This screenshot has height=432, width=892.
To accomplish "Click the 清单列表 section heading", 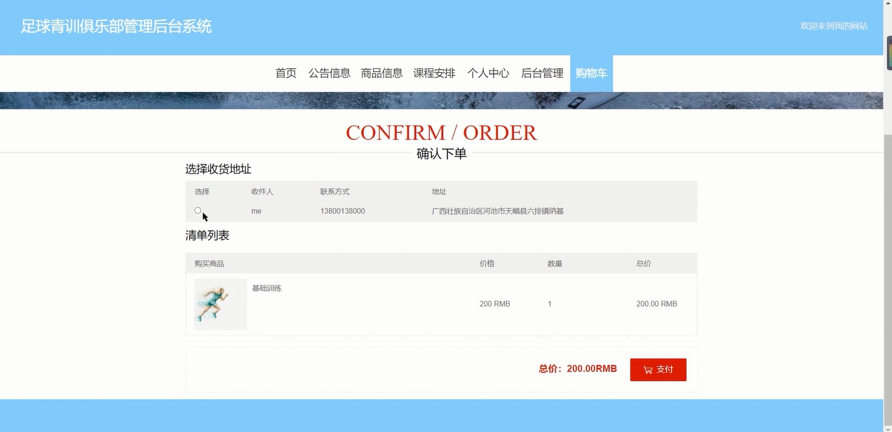I will pos(207,236).
